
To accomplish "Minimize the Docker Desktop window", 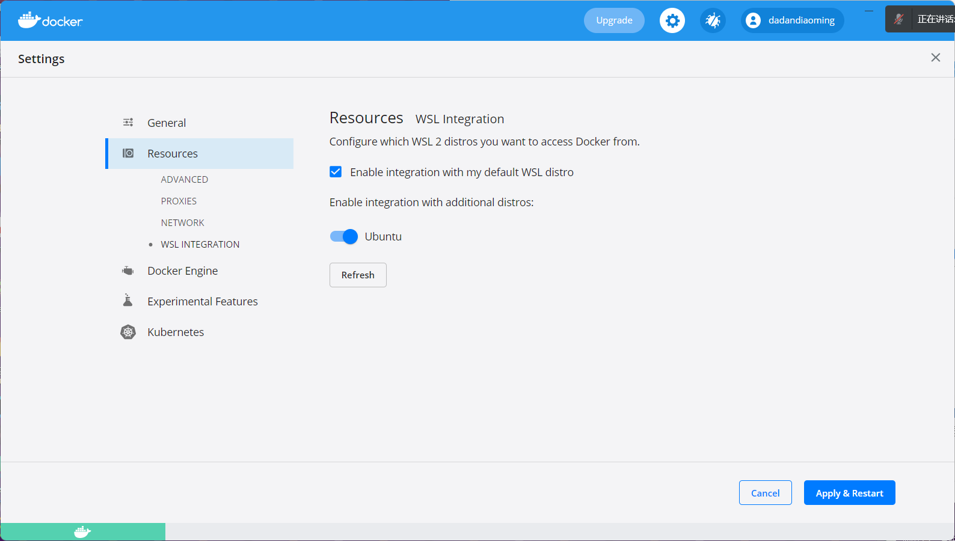I will [x=869, y=11].
